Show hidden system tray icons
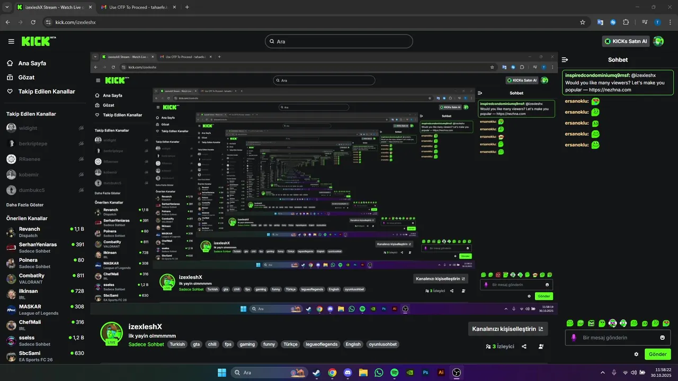 pyautogui.click(x=602, y=373)
